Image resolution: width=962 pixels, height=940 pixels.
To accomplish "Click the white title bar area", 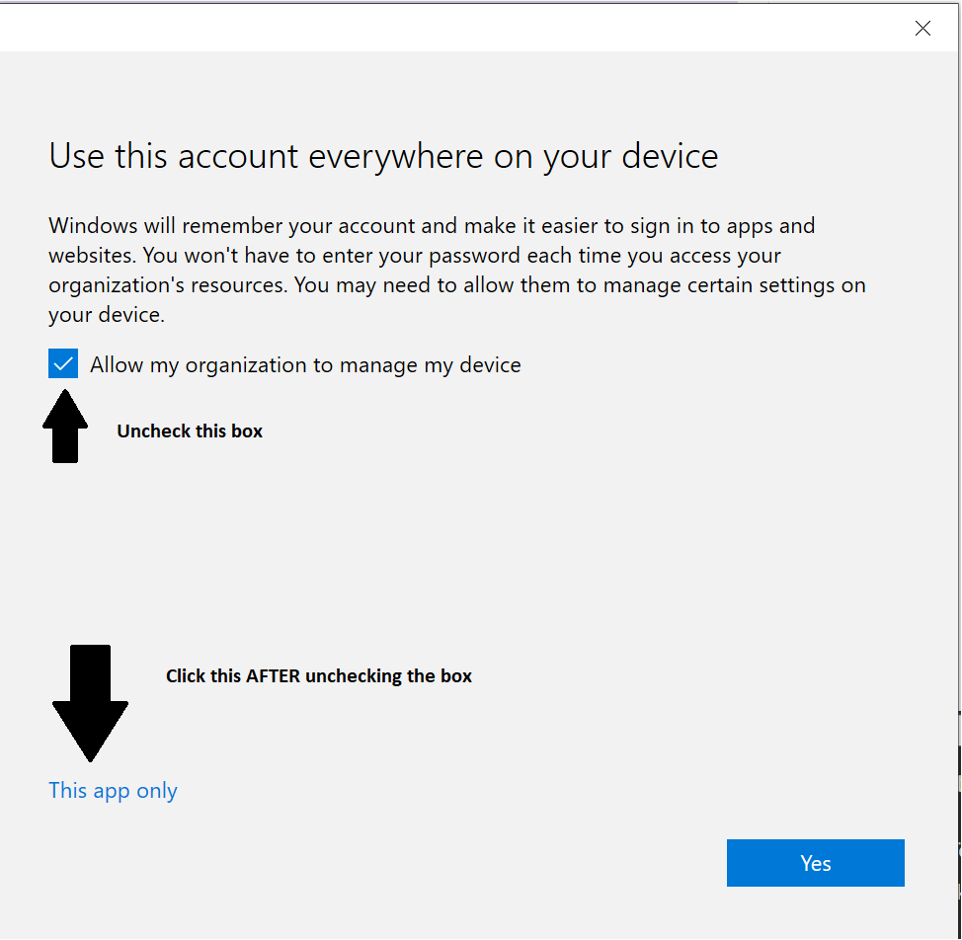I will [444, 28].
